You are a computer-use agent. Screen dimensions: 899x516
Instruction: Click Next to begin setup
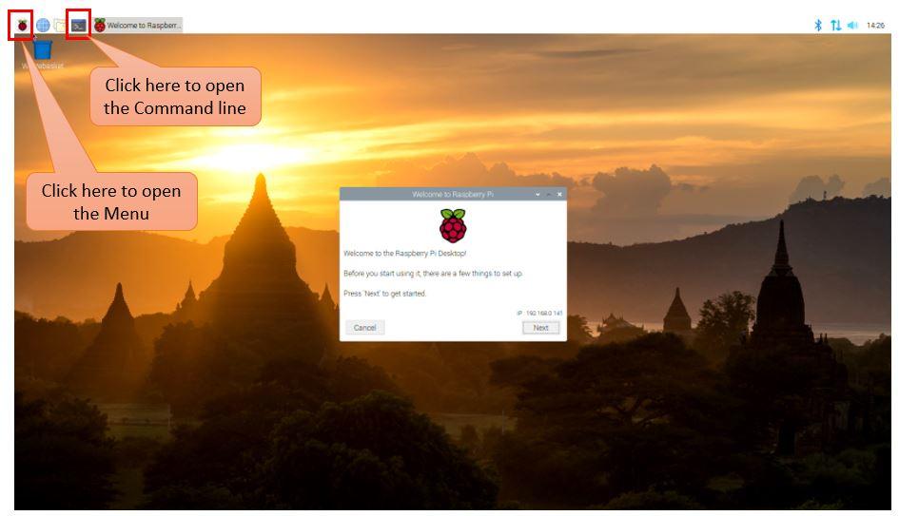pos(540,328)
